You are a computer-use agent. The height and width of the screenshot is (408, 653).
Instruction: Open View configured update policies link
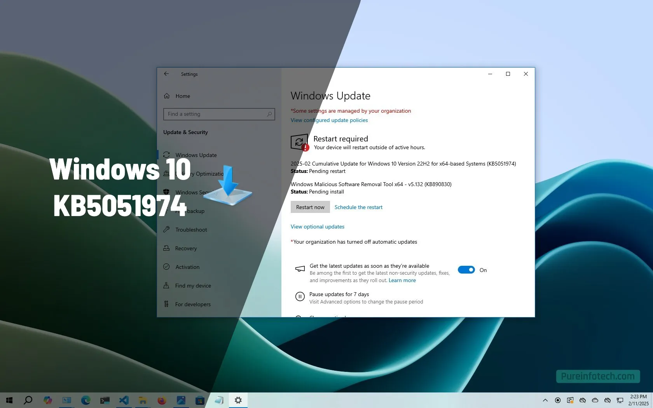(329, 120)
